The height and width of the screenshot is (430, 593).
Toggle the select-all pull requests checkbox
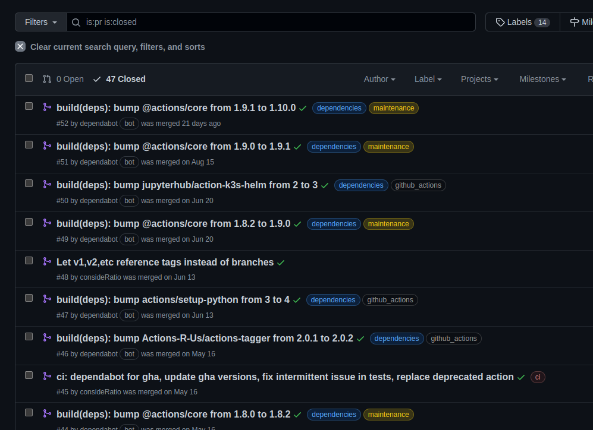pos(29,78)
